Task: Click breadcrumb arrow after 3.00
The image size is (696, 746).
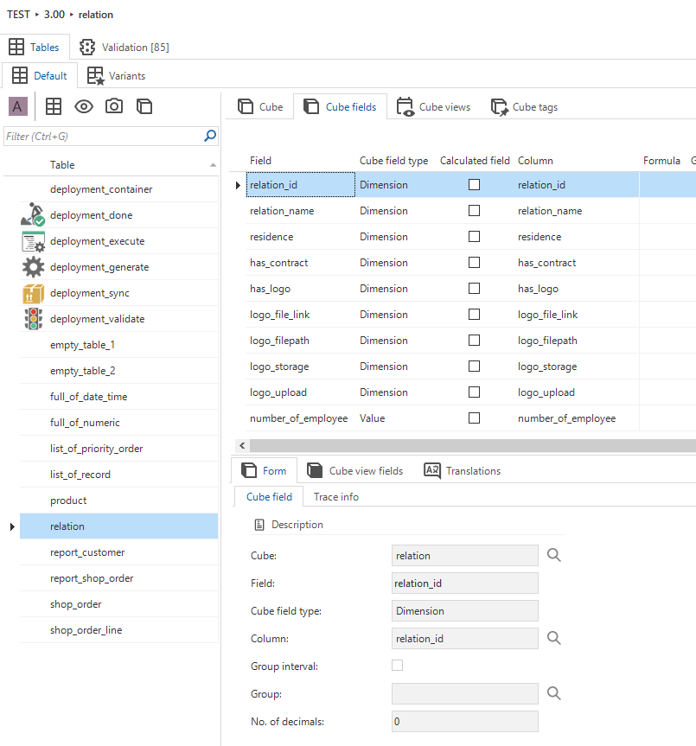Action: click(x=72, y=15)
